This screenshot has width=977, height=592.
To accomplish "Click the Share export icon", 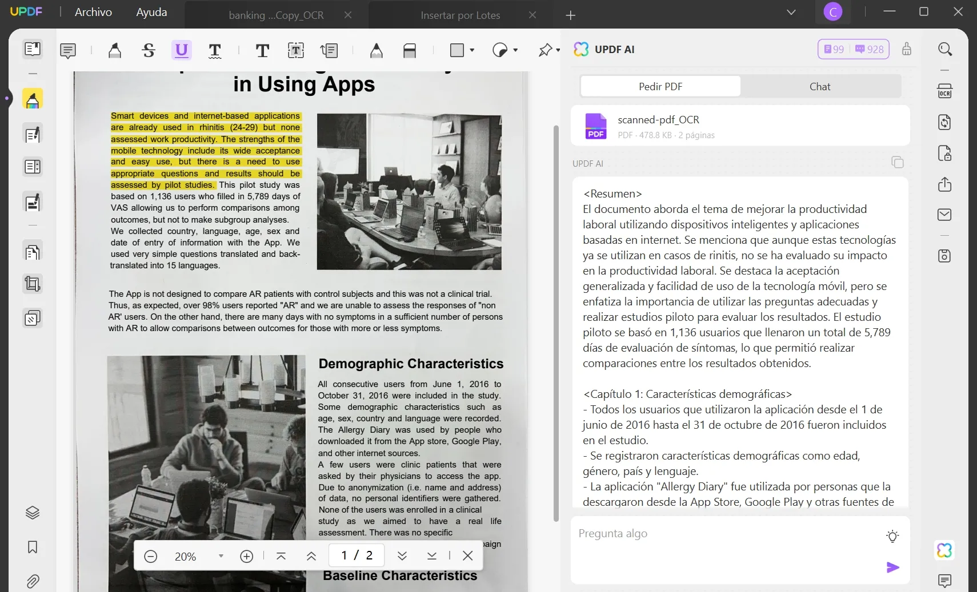I will [945, 184].
